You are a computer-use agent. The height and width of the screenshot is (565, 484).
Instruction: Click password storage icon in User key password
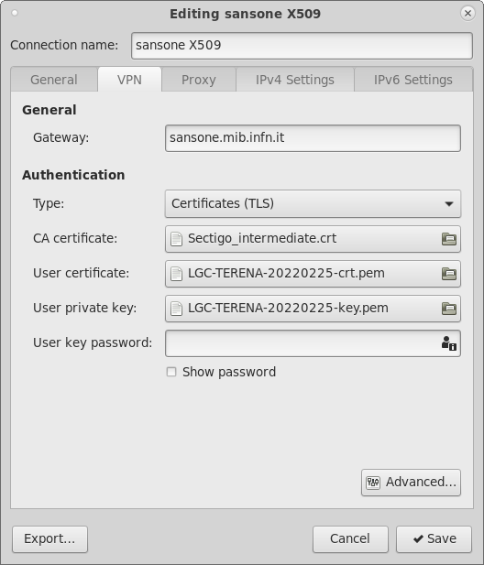point(448,343)
